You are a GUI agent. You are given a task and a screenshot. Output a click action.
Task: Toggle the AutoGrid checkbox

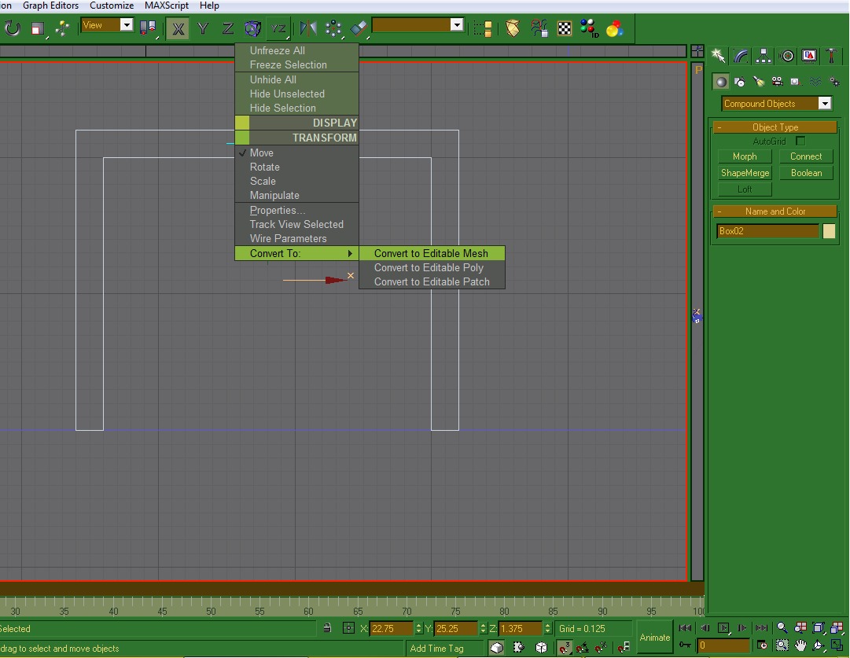tap(800, 141)
